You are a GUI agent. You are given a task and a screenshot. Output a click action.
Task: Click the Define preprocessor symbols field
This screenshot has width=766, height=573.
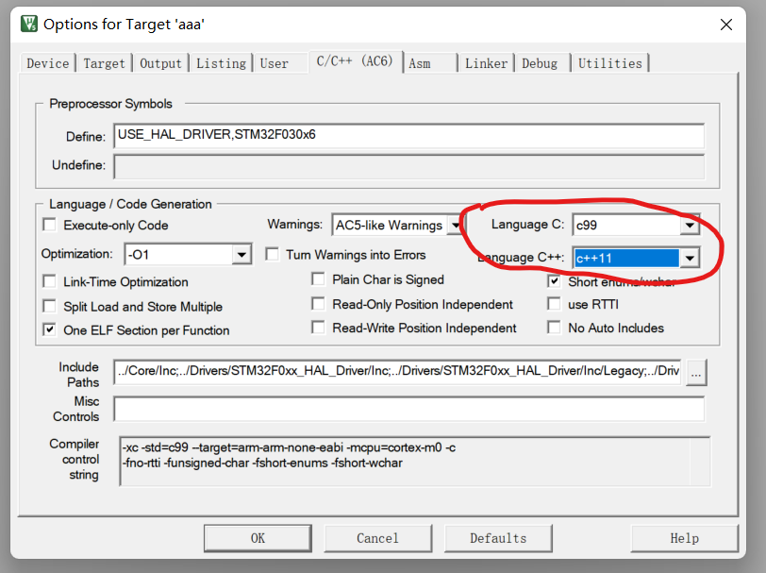point(408,135)
